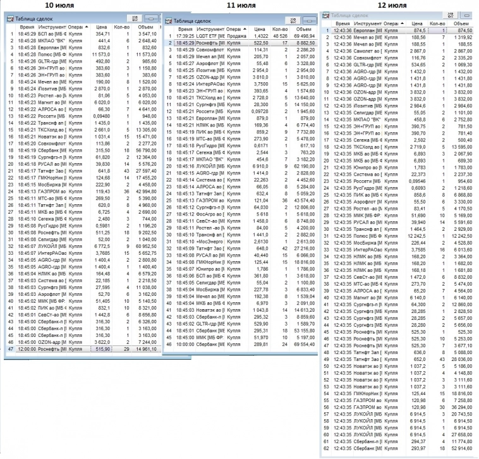
Task: Click the Цена column header in 11 июля table
Action: [x=259, y=30]
